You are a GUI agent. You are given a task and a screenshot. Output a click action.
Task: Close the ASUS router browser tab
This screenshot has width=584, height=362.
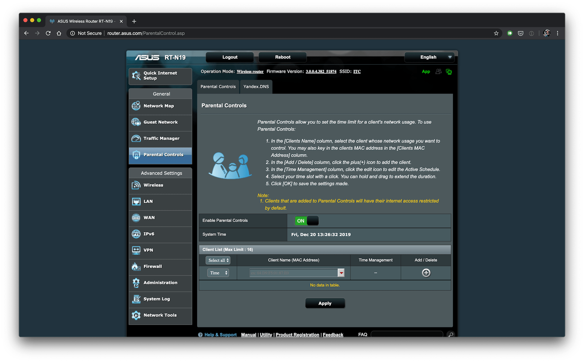point(121,21)
